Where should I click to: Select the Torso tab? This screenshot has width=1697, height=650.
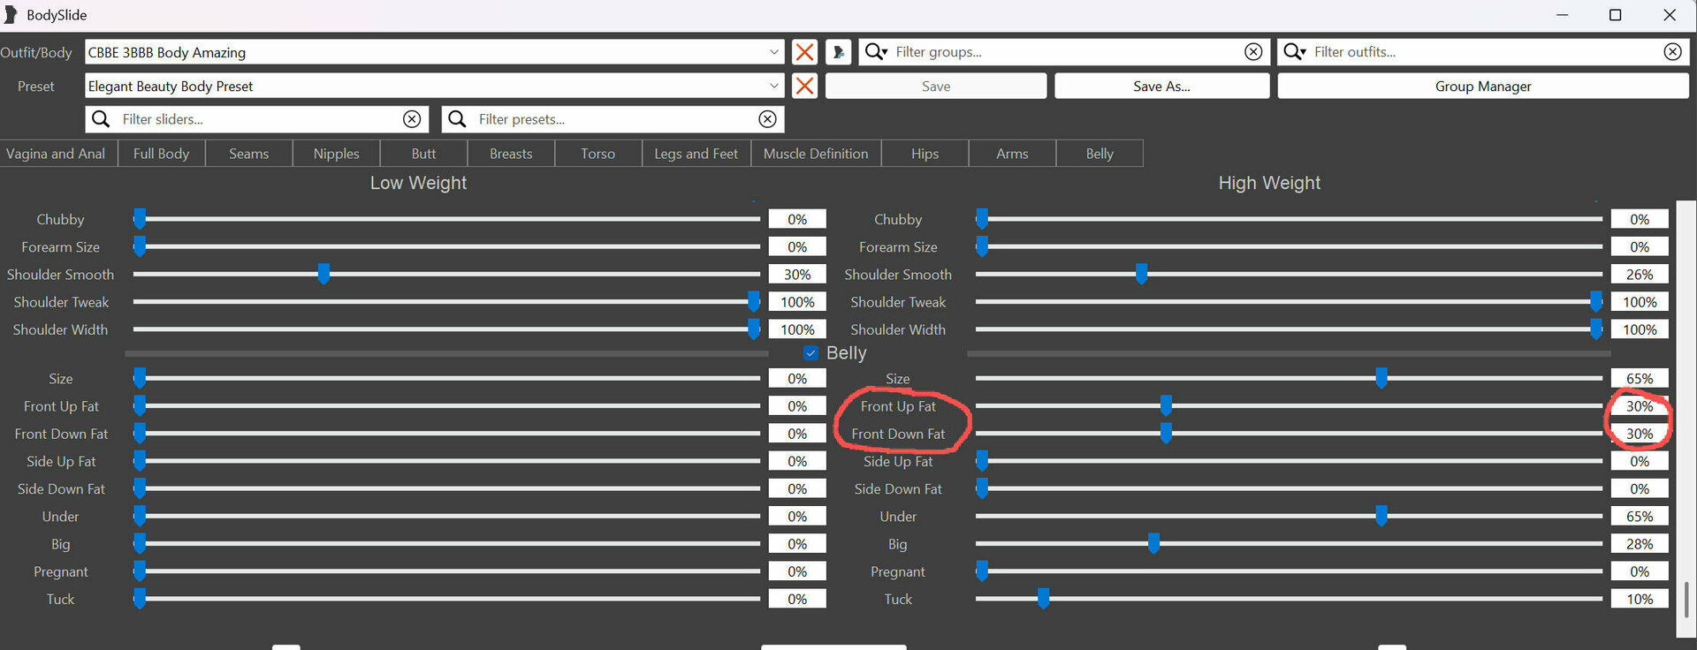[597, 154]
